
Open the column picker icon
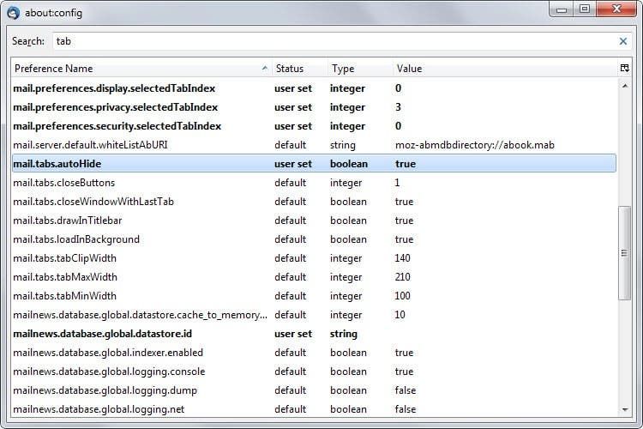(624, 68)
